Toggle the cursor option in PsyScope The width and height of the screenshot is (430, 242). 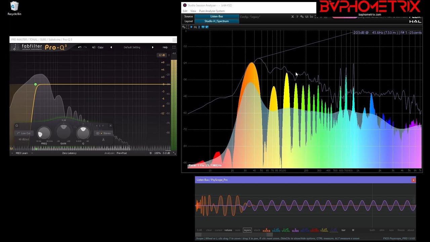pos(219,230)
